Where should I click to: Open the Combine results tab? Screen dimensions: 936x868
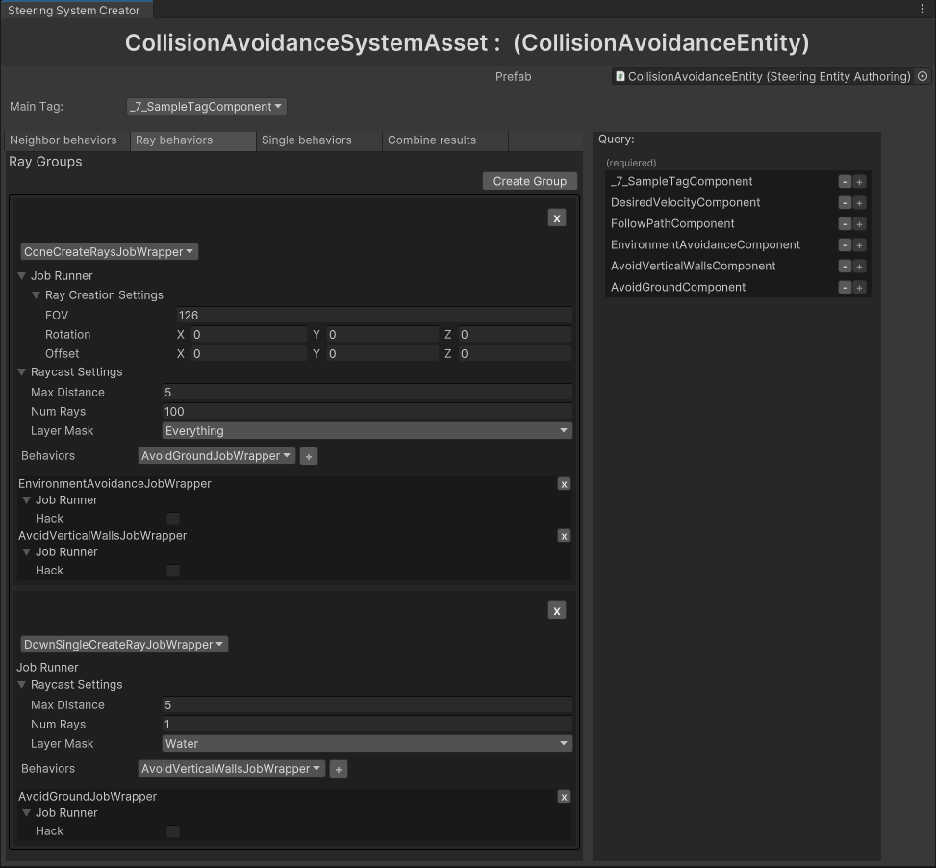(432, 140)
